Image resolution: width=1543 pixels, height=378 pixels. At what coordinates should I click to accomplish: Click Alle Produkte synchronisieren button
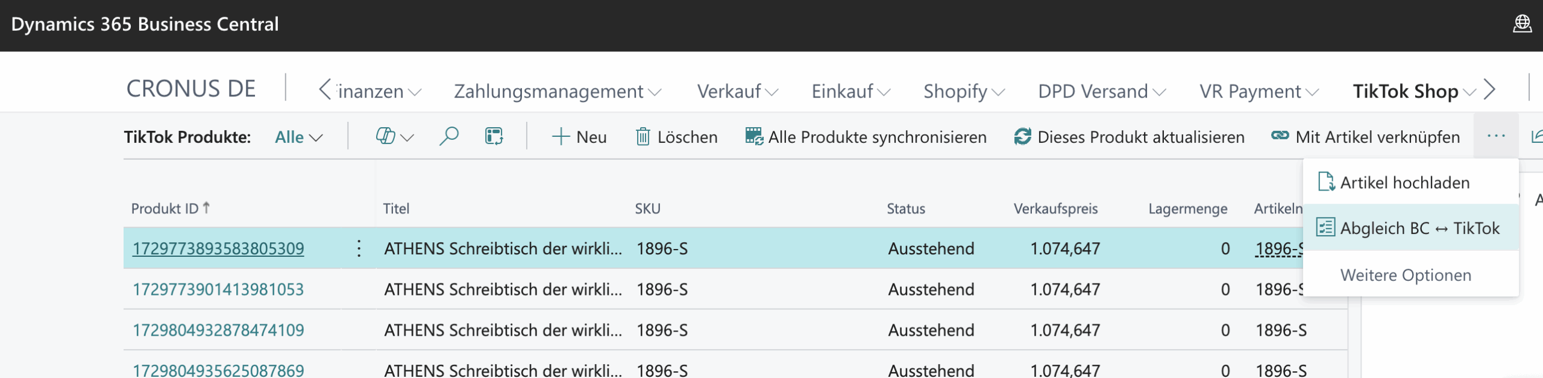click(x=866, y=137)
